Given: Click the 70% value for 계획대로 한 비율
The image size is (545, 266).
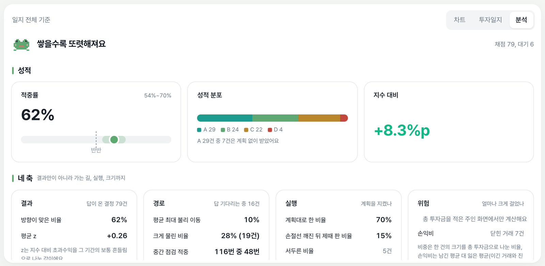Looking at the screenshot, I should [384, 220].
